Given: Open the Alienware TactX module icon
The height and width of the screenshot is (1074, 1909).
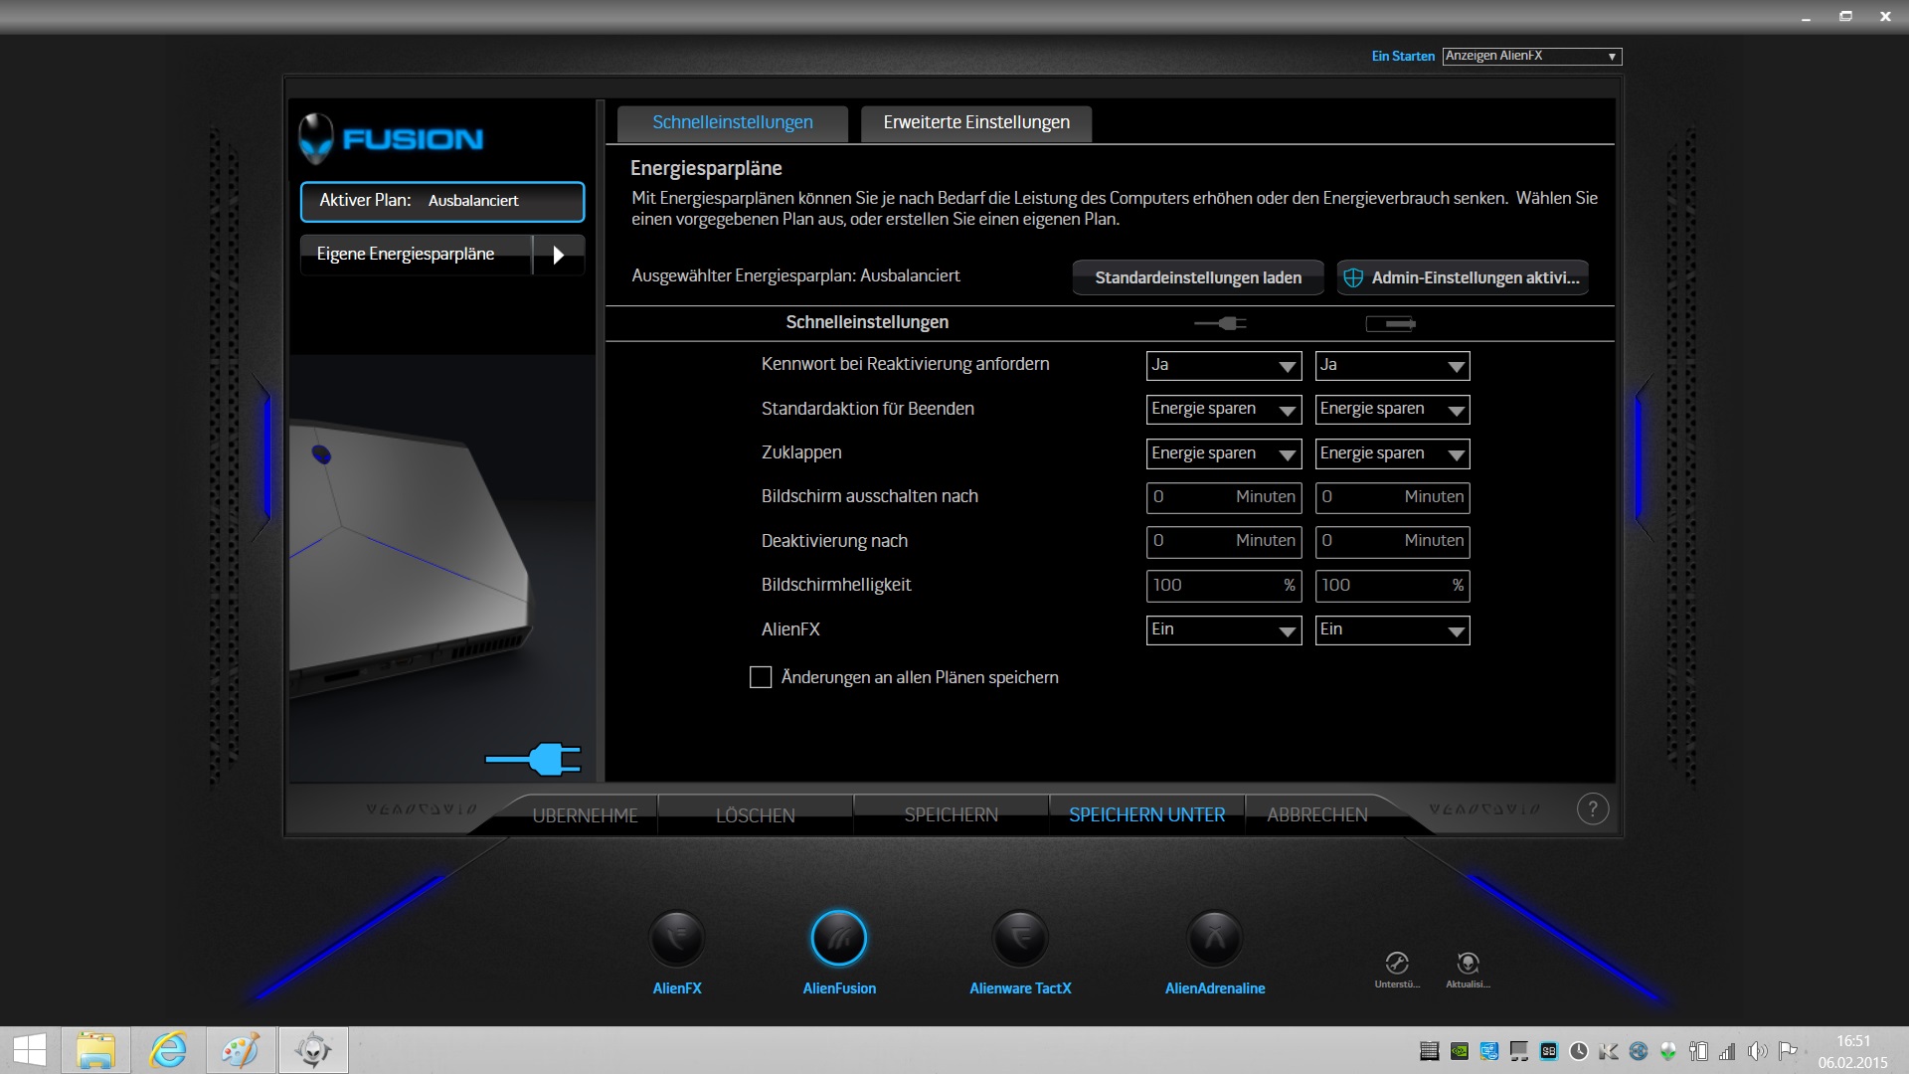Looking at the screenshot, I should tap(1020, 939).
